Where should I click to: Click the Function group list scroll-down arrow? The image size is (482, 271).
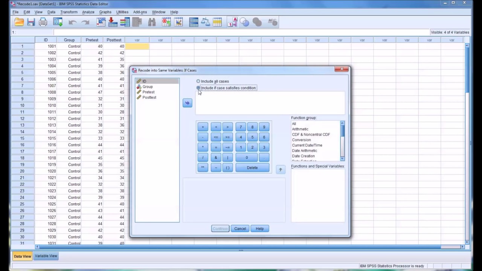click(342, 159)
